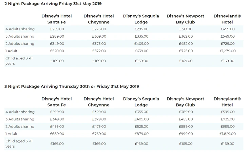Click the £1,829.00 Disneyland Hotel price
Image resolution: width=247 pixels, height=153 pixels.
[227, 134]
